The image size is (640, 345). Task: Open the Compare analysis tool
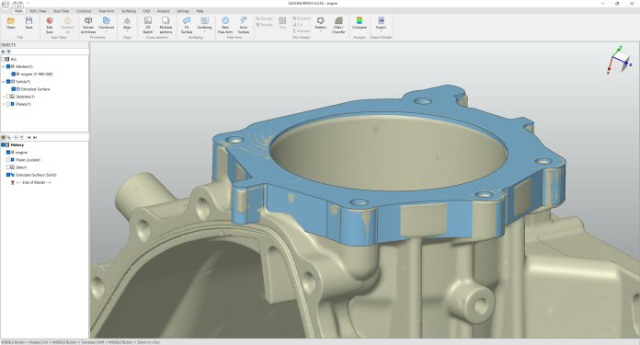pos(360,23)
